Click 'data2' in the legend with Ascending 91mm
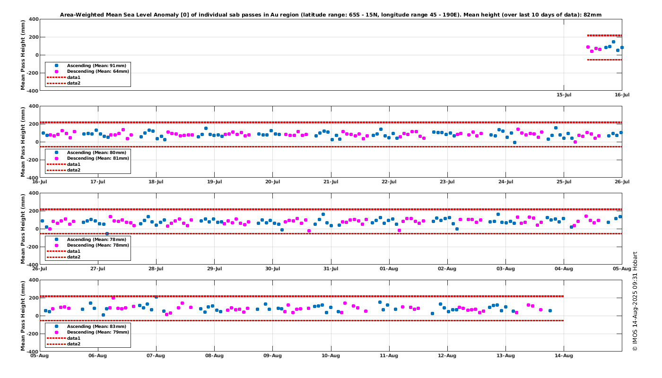Screen dimensions: 662x378 point(74,83)
